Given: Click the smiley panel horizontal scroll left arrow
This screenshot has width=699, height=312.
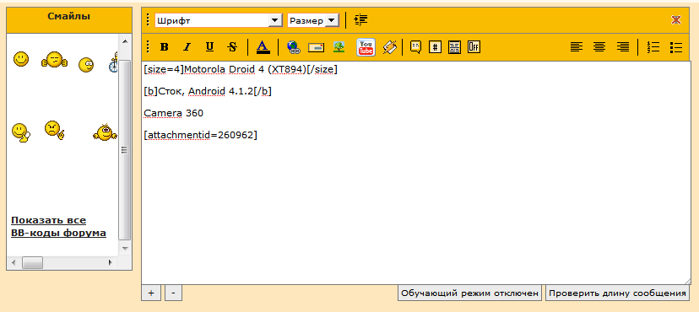Looking at the screenshot, I should [x=13, y=263].
